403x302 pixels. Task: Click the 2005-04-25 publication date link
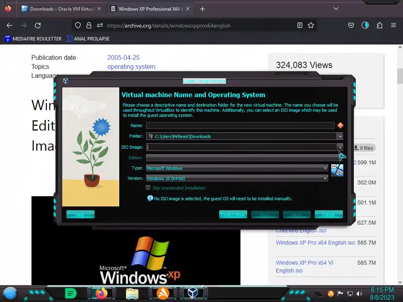pyautogui.click(x=123, y=57)
